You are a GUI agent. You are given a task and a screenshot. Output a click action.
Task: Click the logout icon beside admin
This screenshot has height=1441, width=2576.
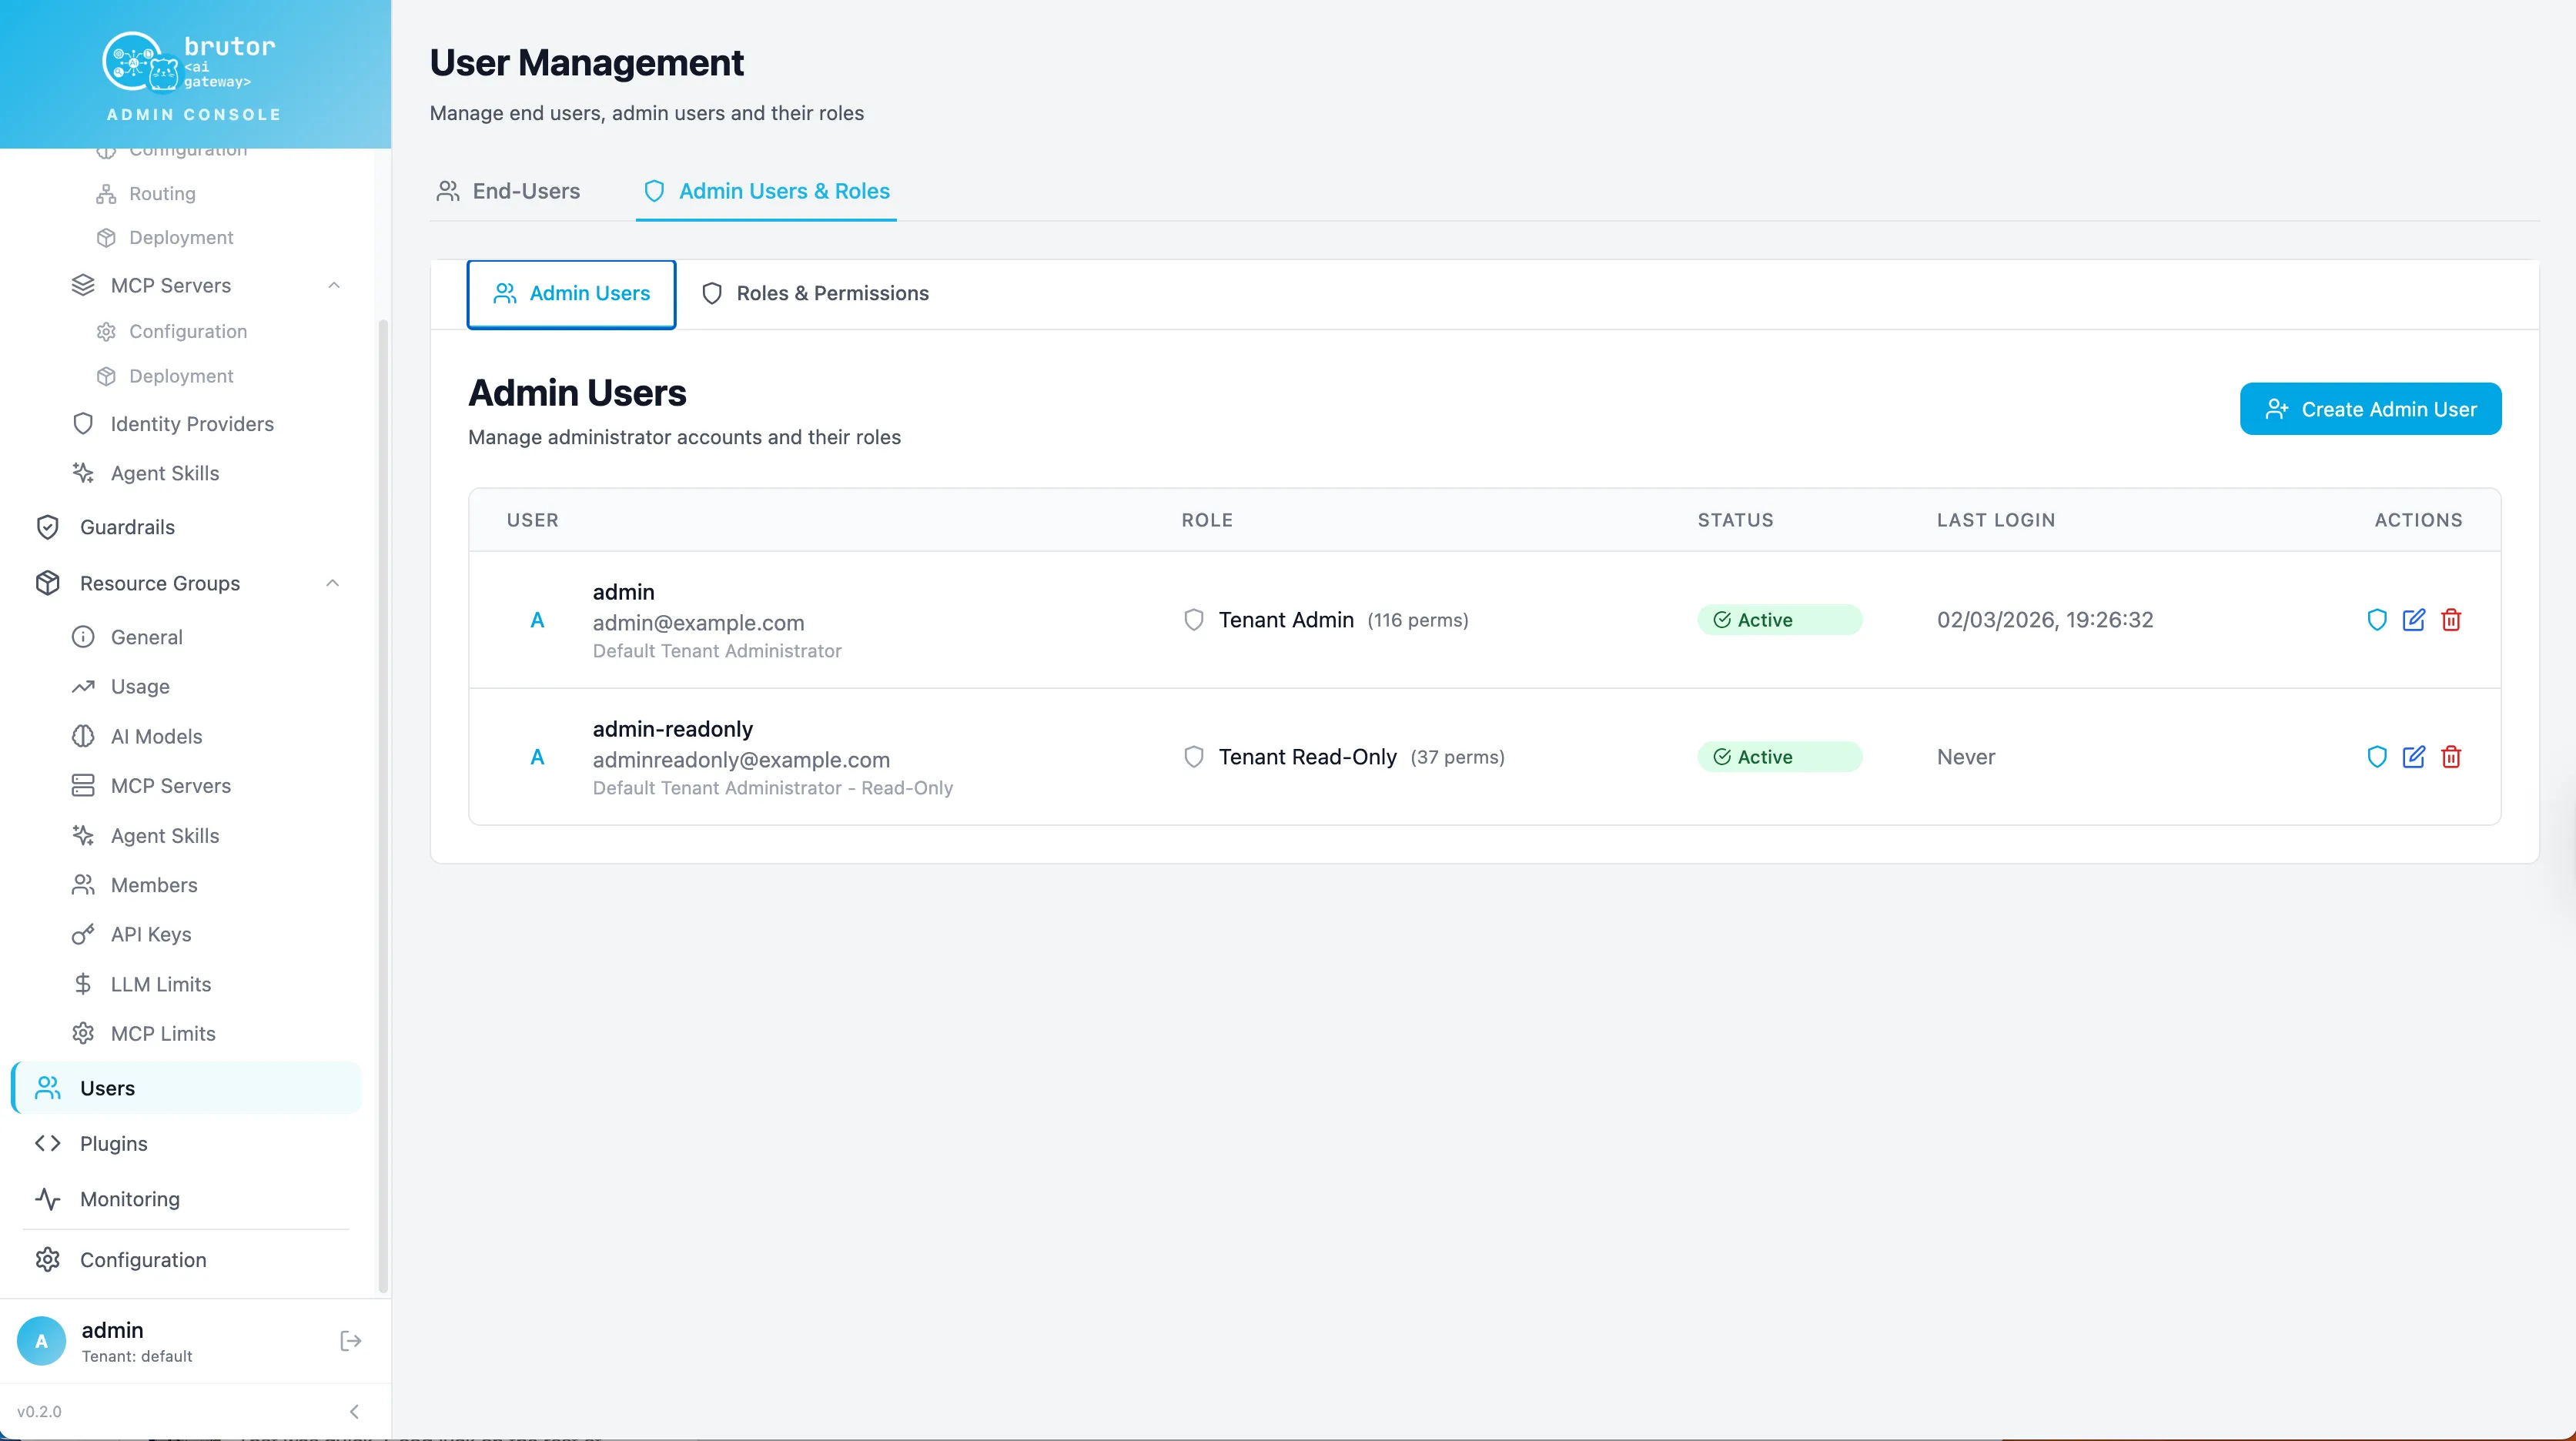[x=351, y=1341]
